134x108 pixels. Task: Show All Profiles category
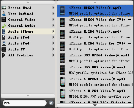tap(28, 55)
